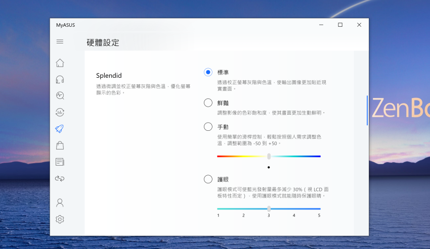Select the hardware settings rocket icon
Image resolution: width=430 pixels, height=249 pixels.
pyautogui.click(x=60, y=129)
